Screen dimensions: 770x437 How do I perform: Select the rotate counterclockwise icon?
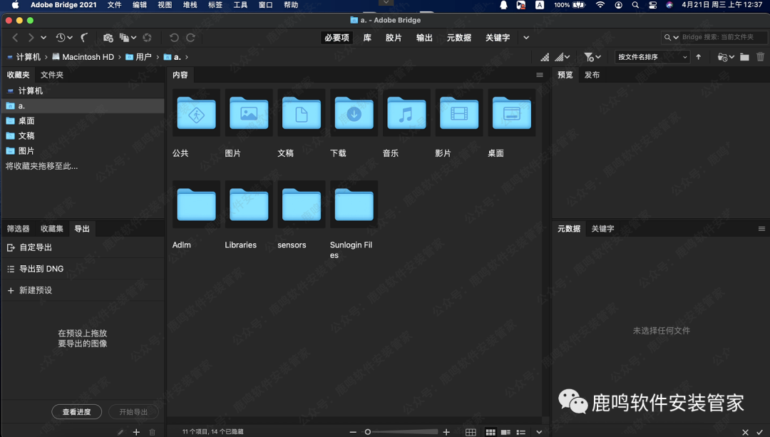173,38
